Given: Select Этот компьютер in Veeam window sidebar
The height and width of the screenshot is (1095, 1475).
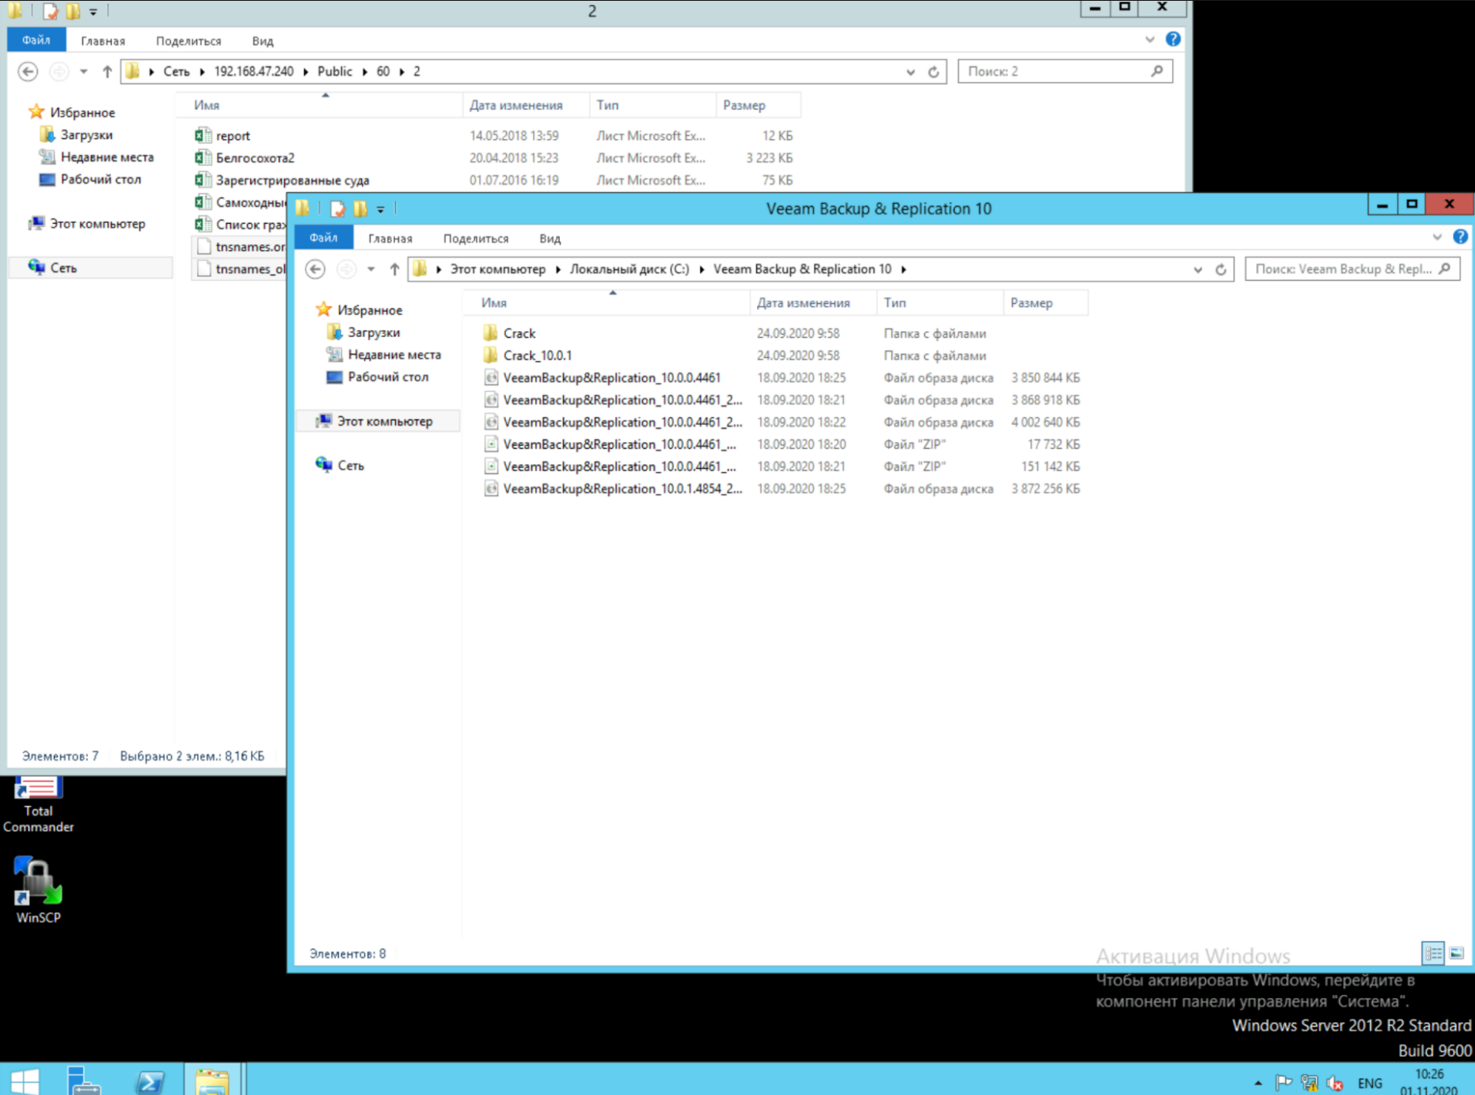Looking at the screenshot, I should coord(384,422).
